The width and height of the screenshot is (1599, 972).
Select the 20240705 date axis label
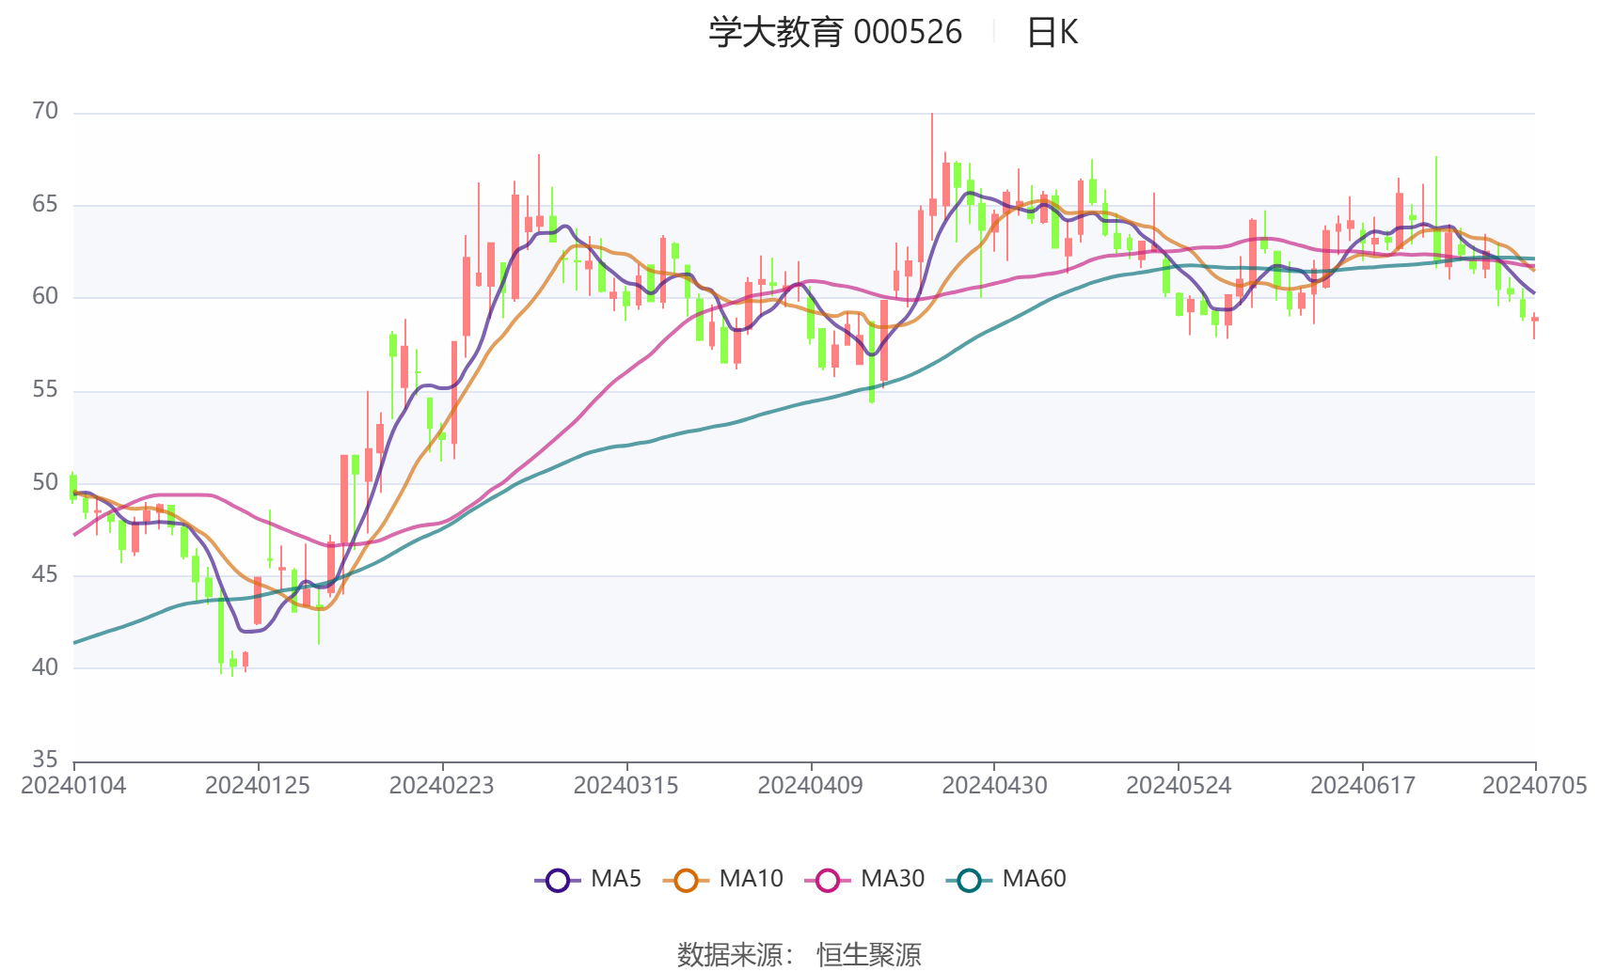point(1534,786)
